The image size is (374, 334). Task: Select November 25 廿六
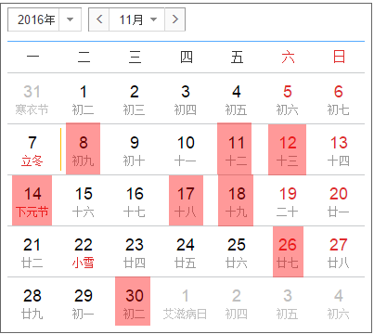[237, 252]
